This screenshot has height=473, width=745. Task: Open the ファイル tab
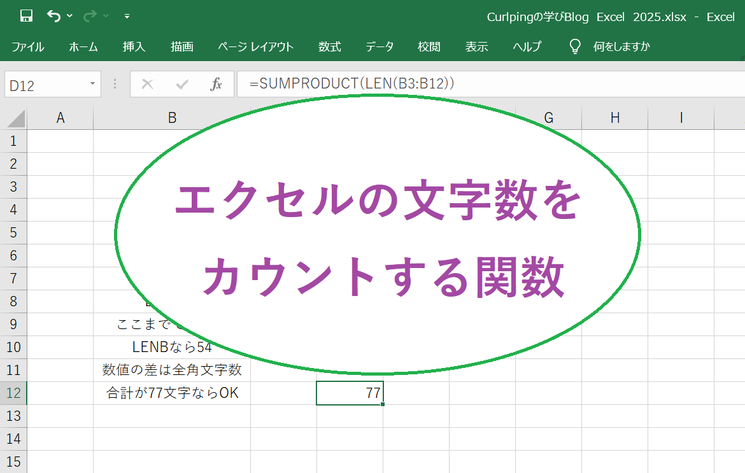(x=27, y=46)
